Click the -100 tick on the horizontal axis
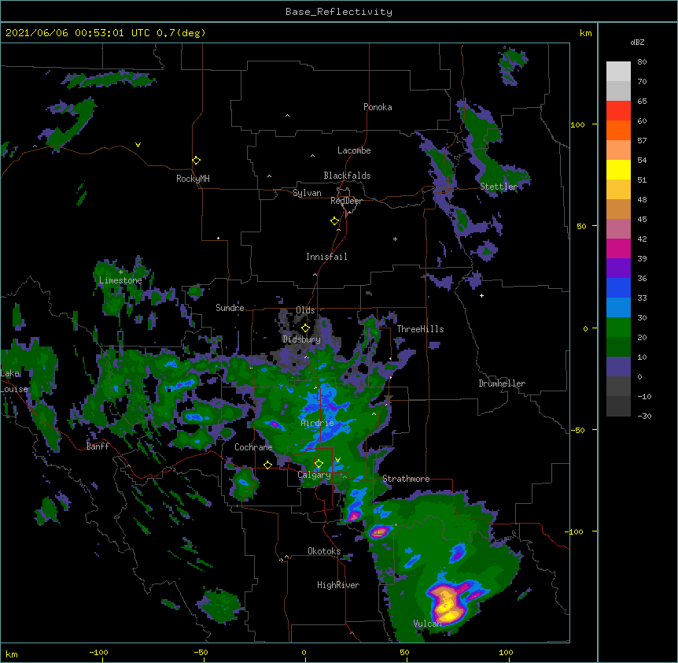Screen dimensions: 678x663 pos(98,652)
